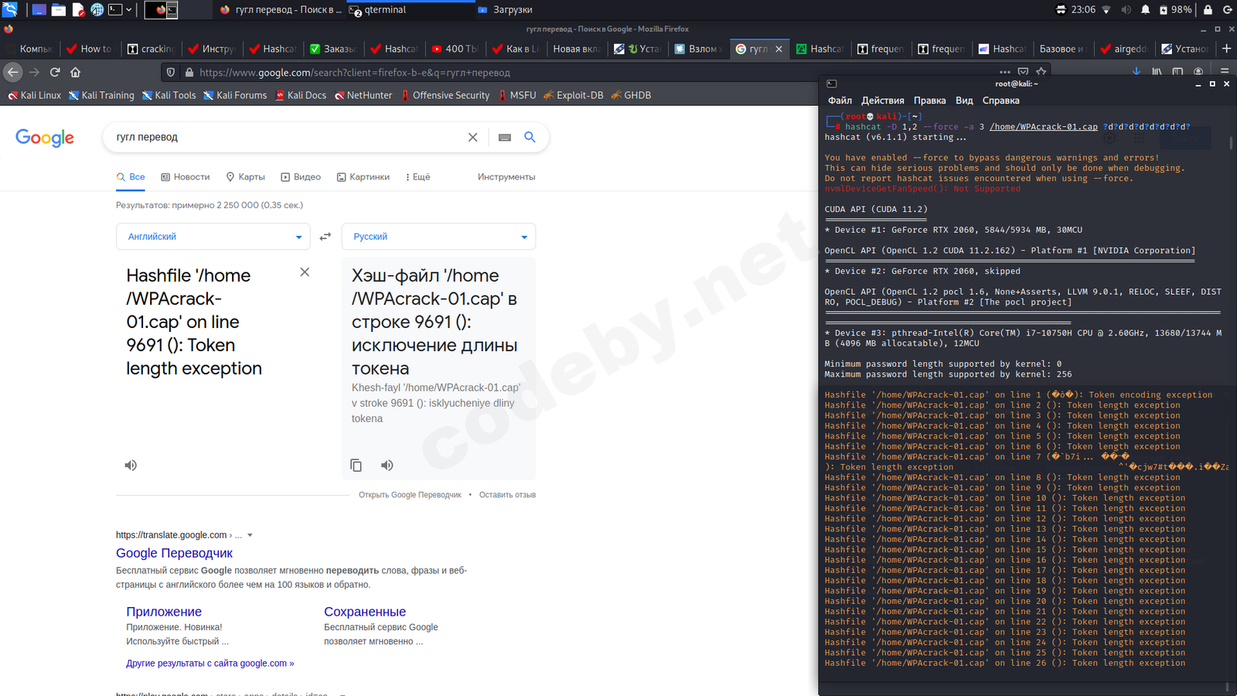This screenshot has width=1237, height=696.
Task: Open the site security padlock info
Action: [x=189, y=73]
